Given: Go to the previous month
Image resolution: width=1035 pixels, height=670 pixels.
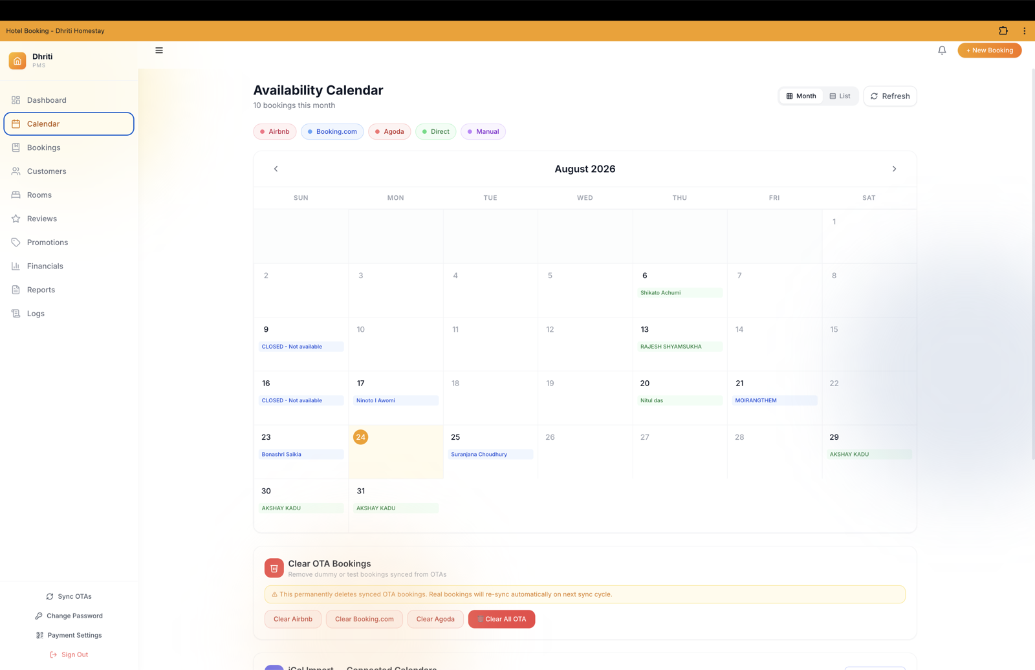Looking at the screenshot, I should coord(276,169).
